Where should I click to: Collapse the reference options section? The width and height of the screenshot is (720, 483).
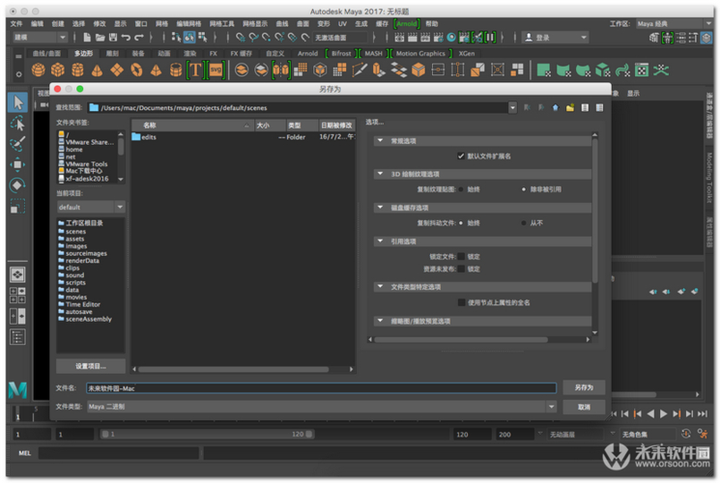(380, 241)
